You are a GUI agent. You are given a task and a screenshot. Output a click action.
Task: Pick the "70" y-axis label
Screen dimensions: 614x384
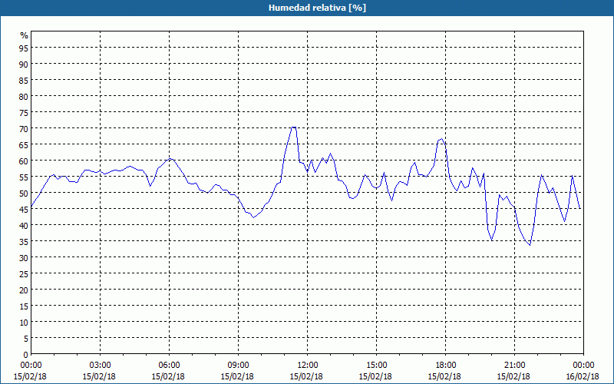point(24,128)
